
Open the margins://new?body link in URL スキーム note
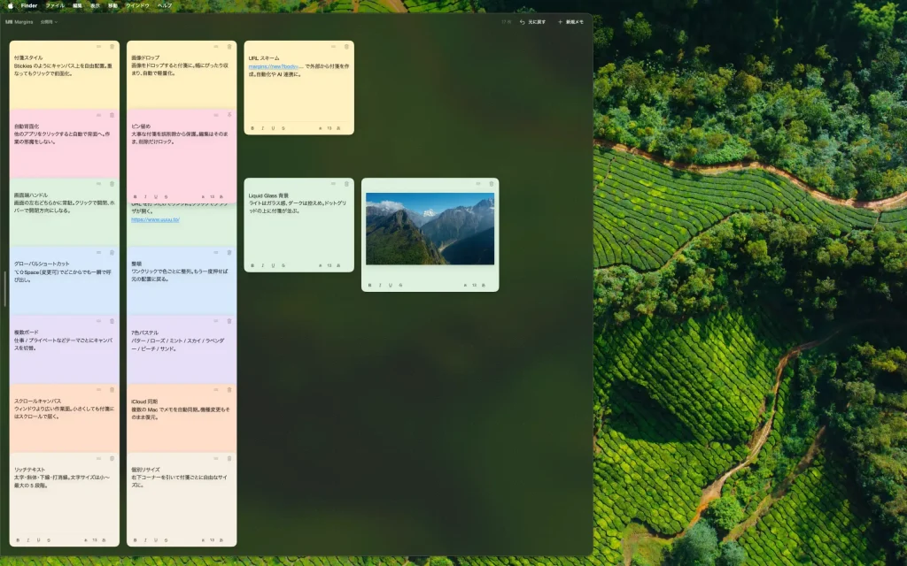click(275, 66)
